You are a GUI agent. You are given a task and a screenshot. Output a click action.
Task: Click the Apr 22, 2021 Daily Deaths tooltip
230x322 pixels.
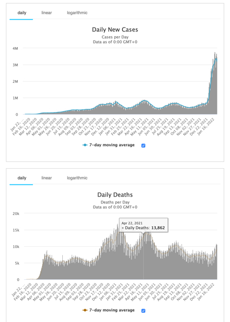(x=143, y=225)
